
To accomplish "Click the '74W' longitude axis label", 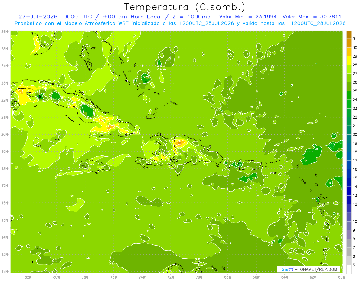I will click(x=142, y=277).
